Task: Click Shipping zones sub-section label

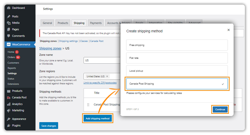Action: tap(48, 41)
